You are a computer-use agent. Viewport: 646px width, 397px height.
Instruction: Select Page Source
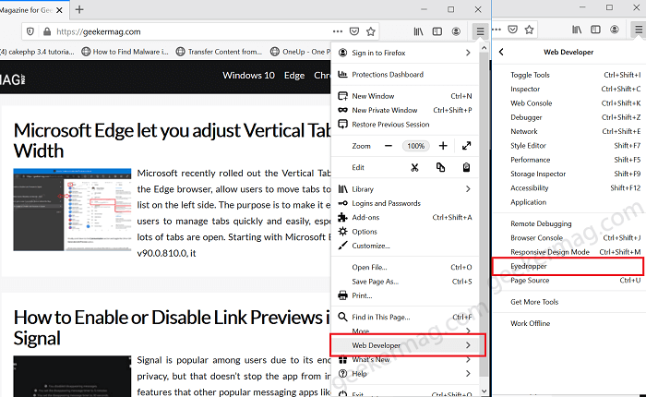pyautogui.click(x=569, y=281)
